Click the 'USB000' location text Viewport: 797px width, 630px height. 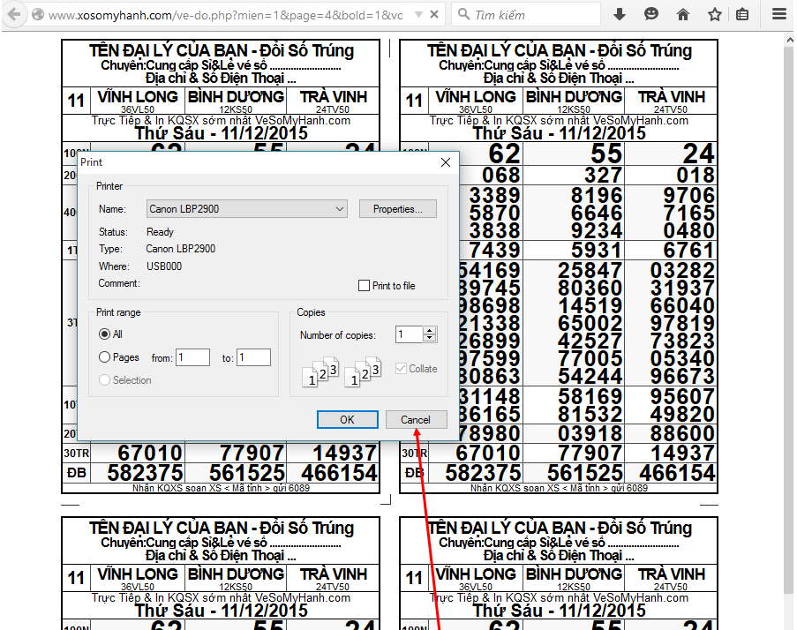click(164, 266)
